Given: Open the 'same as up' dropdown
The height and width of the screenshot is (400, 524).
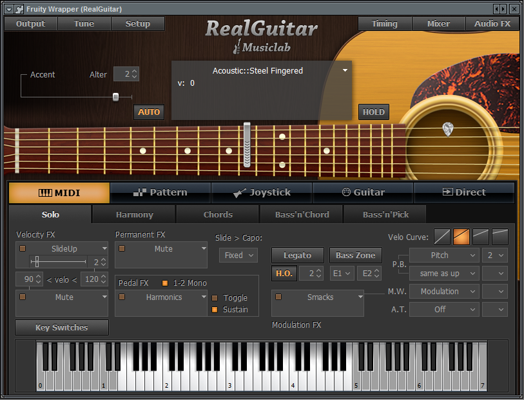Looking at the screenshot, I should pos(444,274).
